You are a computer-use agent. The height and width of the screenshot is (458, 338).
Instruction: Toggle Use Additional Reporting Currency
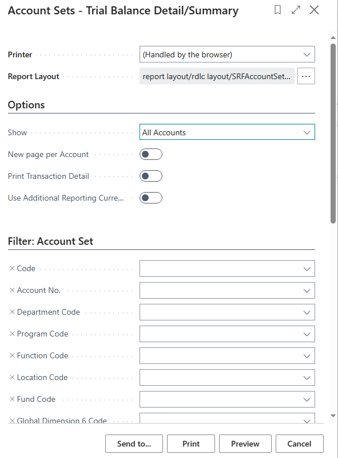click(x=150, y=198)
